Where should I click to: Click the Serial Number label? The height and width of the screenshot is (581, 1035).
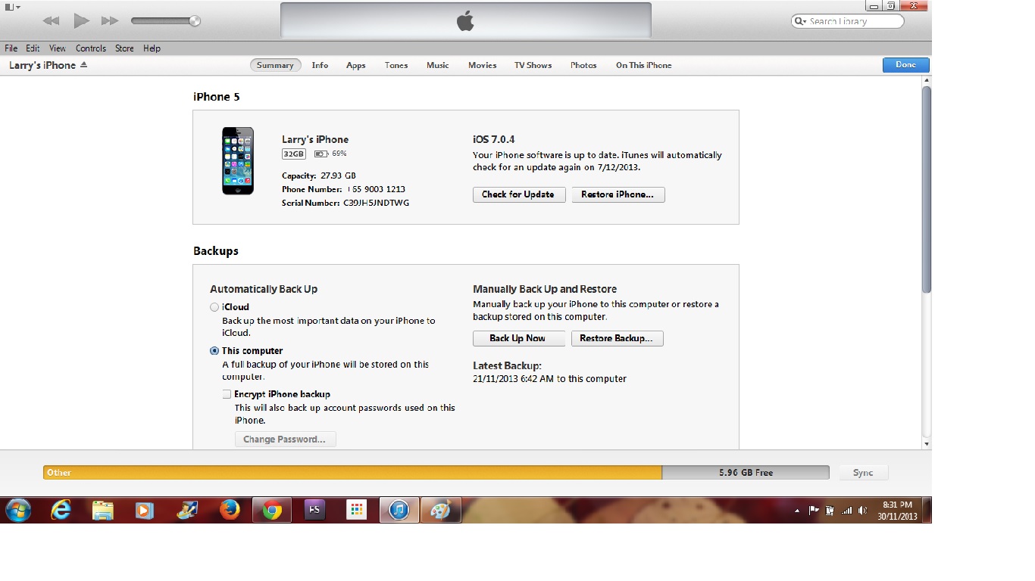coord(311,203)
